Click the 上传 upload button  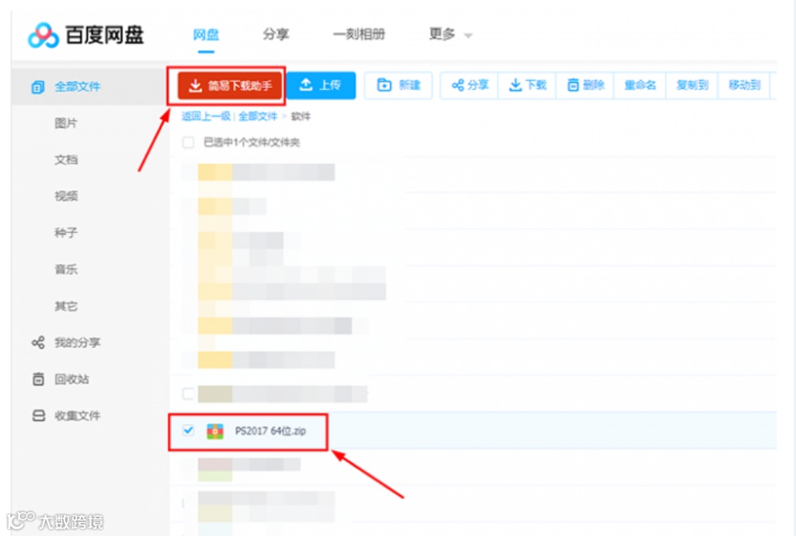(321, 85)
